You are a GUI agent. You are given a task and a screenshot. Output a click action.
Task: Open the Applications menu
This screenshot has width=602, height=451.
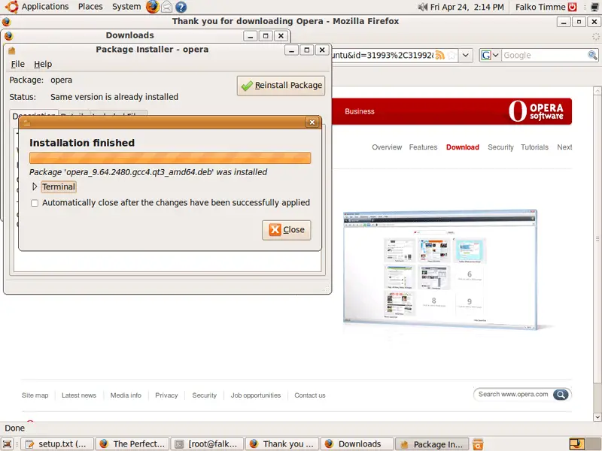pyautogui.click(x=45, y=7)
